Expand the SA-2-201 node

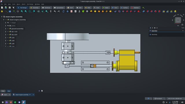coord(5,35)
